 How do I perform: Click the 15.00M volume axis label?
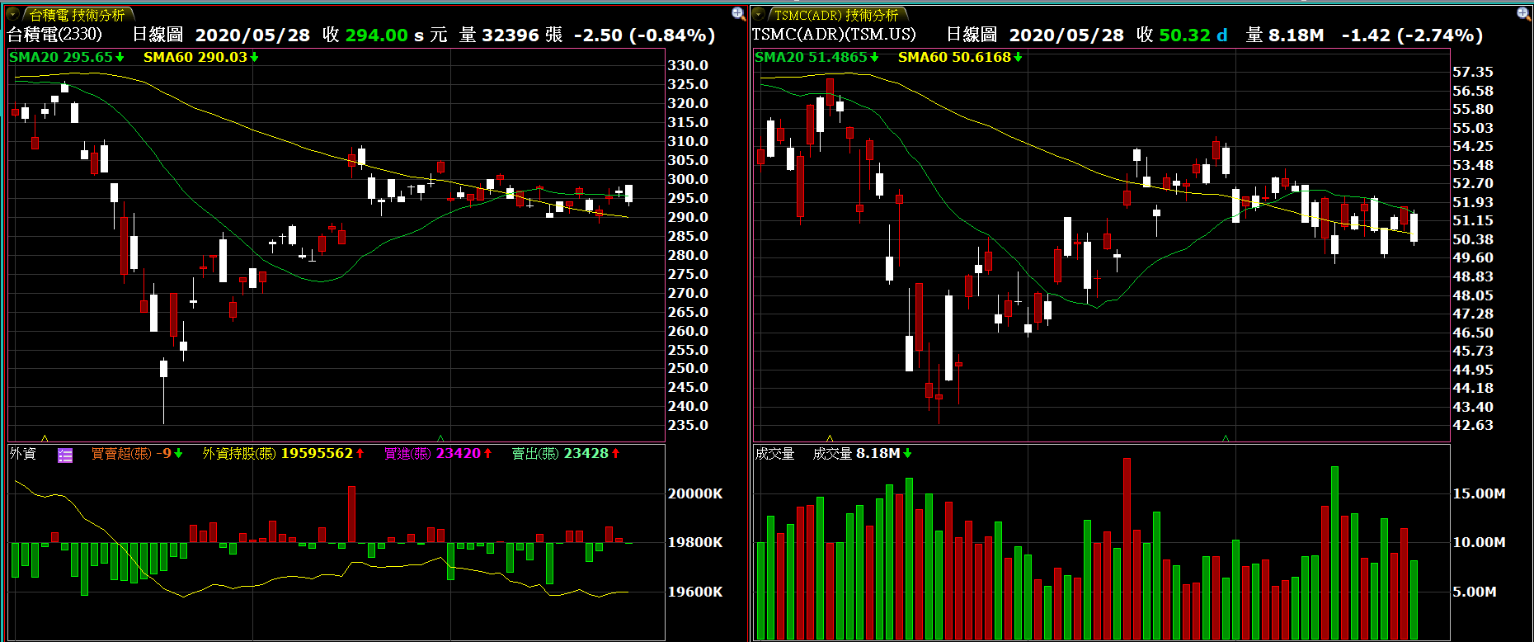point(1479,493)
